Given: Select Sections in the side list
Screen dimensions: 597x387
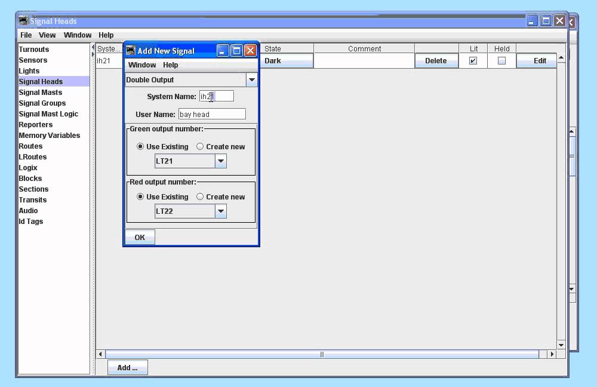Looking at the screenshot, I should (x=54, y=189).
